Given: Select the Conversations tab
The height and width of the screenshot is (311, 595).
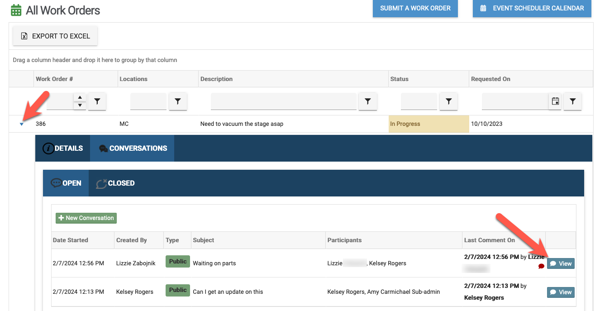Looking at the screenshot, I should 132,148.
